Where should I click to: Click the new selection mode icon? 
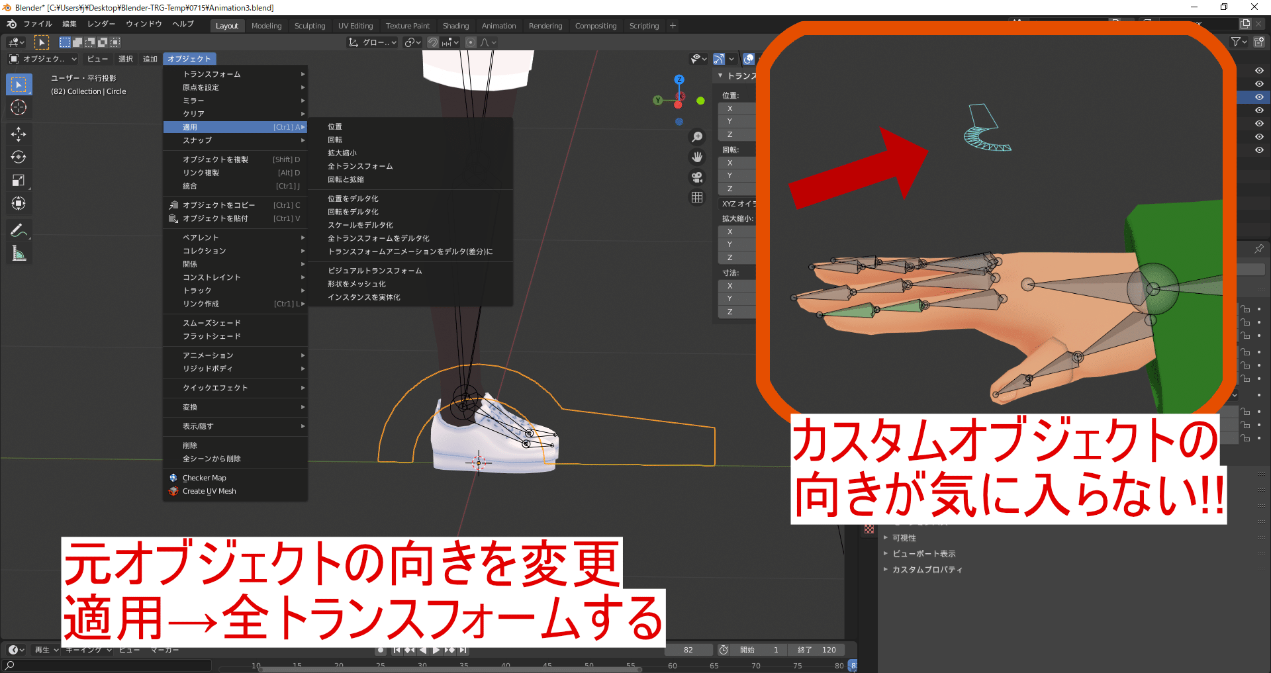65,42
